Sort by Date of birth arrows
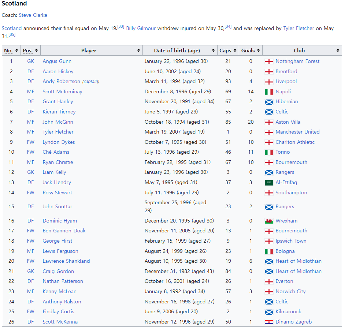The height and width of the screenshot is (329, 345). click(x=213, y=51)
